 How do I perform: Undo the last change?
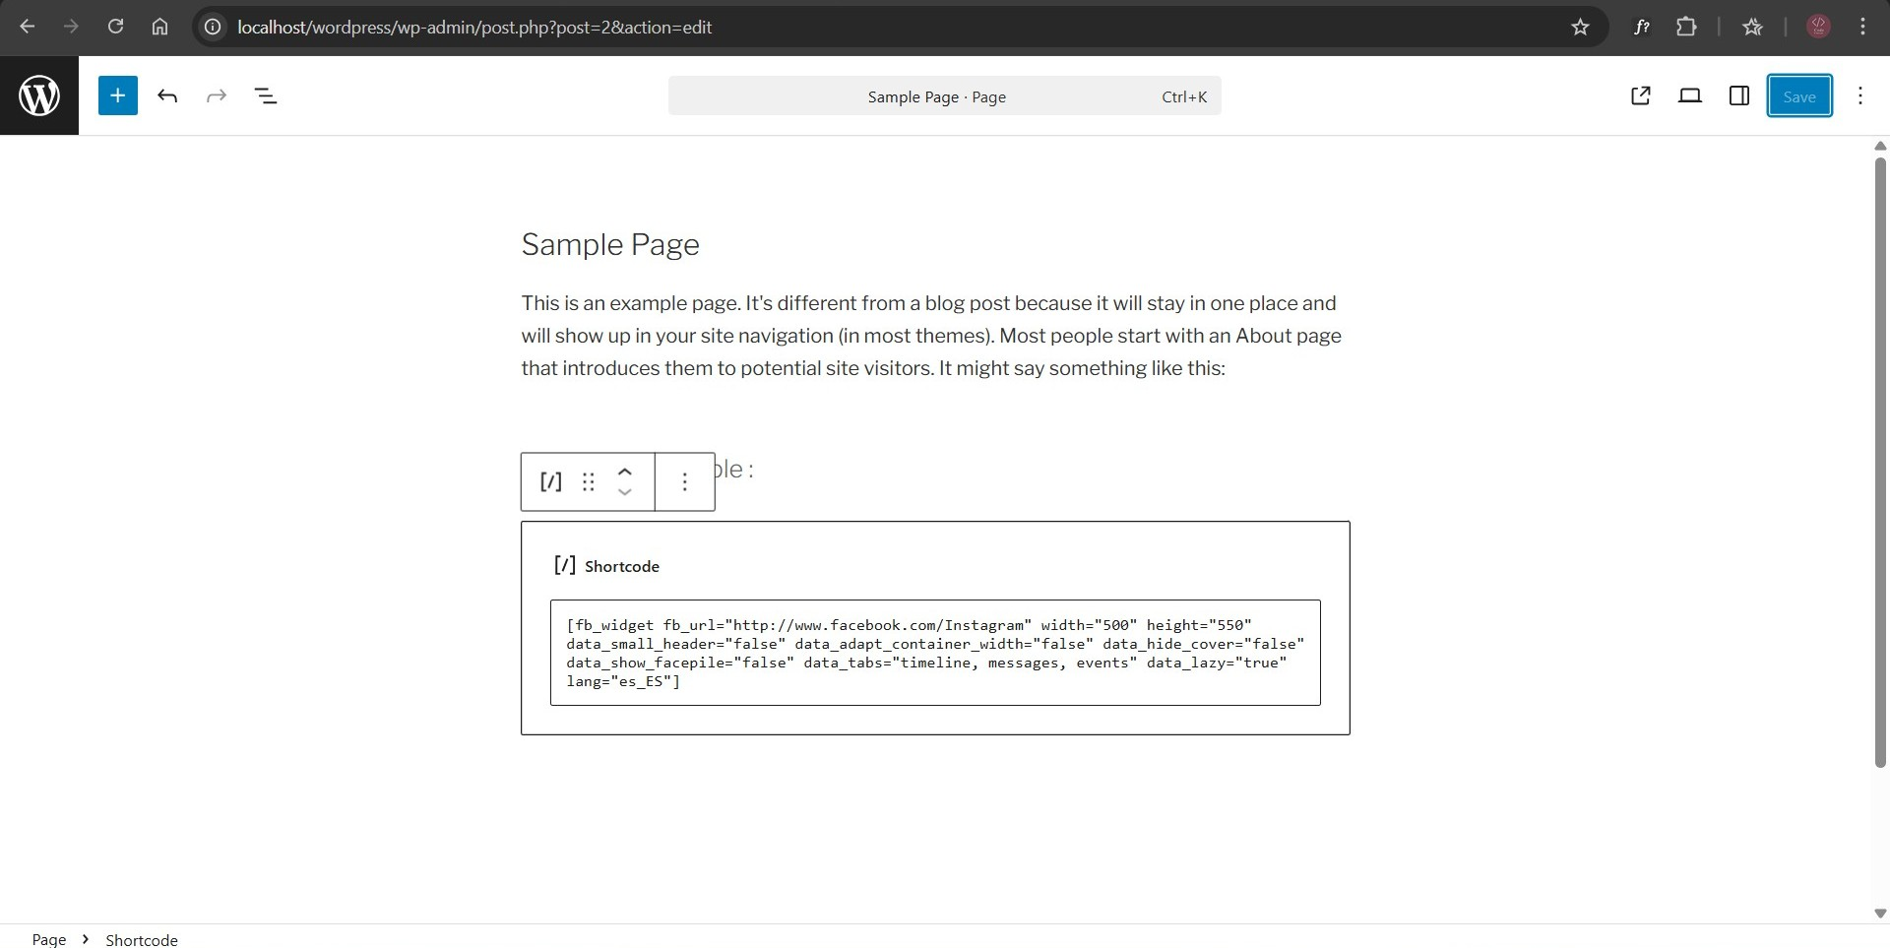(x=167, y=95)
